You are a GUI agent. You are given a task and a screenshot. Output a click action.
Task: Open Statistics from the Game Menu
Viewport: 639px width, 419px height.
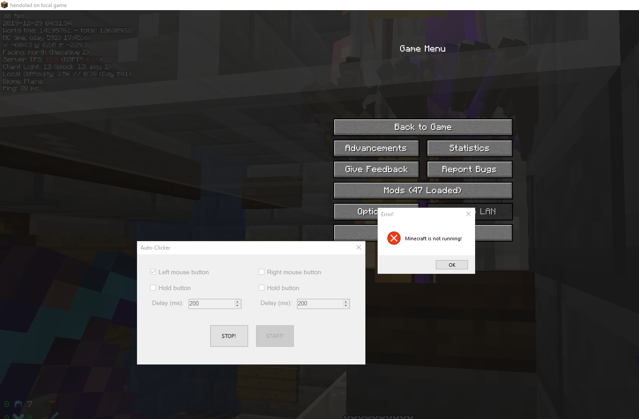point(469,148)
